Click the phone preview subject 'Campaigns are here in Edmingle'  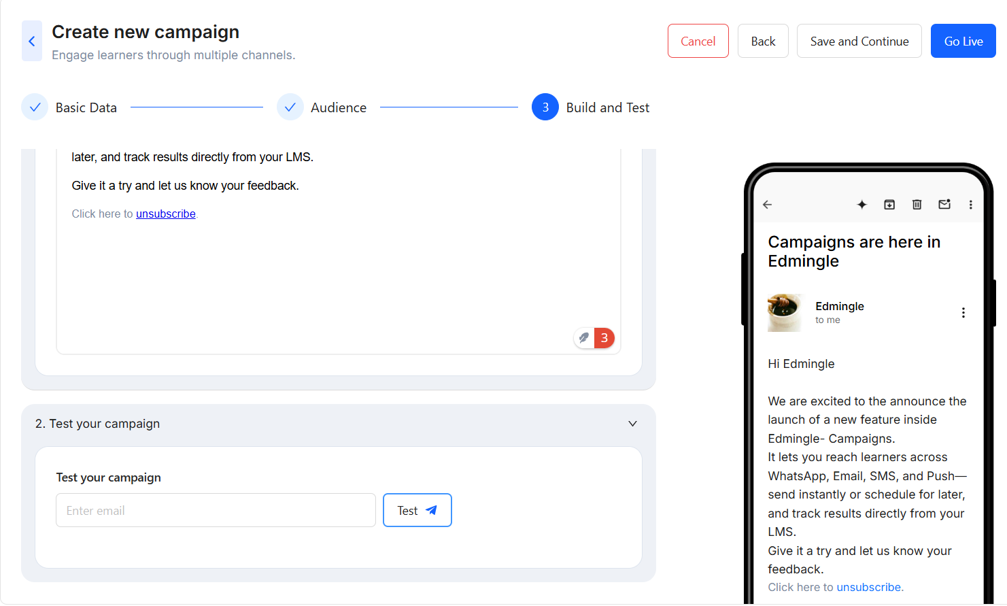tap(854, 252)
